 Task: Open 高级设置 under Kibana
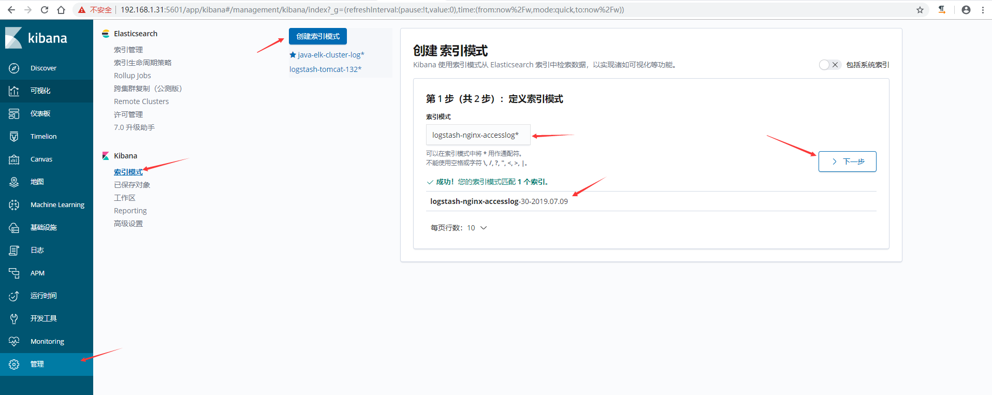click(x=128, y=224)
